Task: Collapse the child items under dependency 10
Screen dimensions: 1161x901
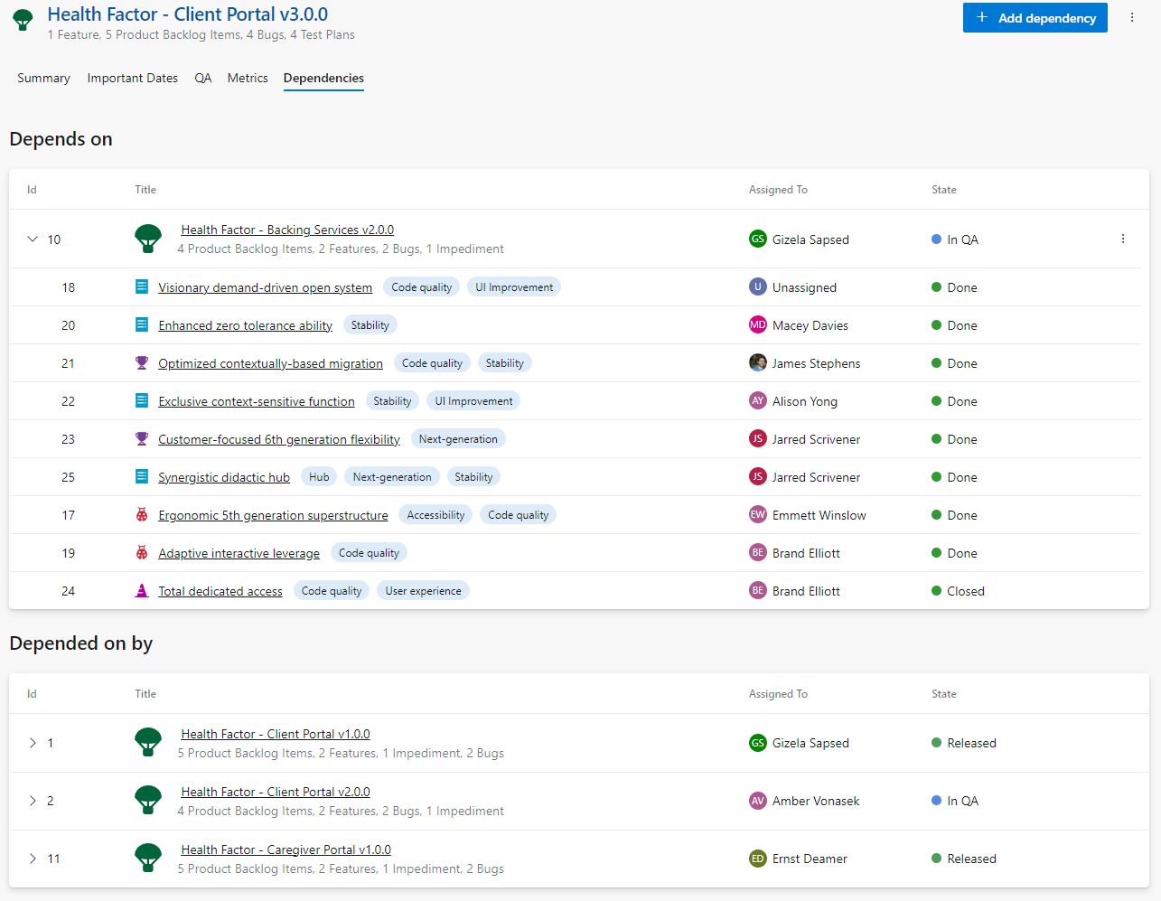Action: point(33,239)
